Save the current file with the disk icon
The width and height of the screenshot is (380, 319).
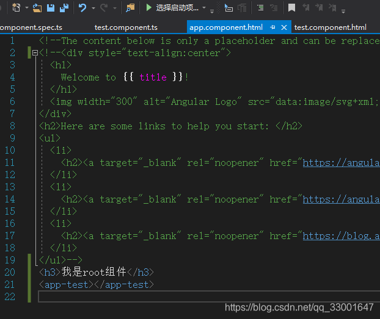(51, 8)
